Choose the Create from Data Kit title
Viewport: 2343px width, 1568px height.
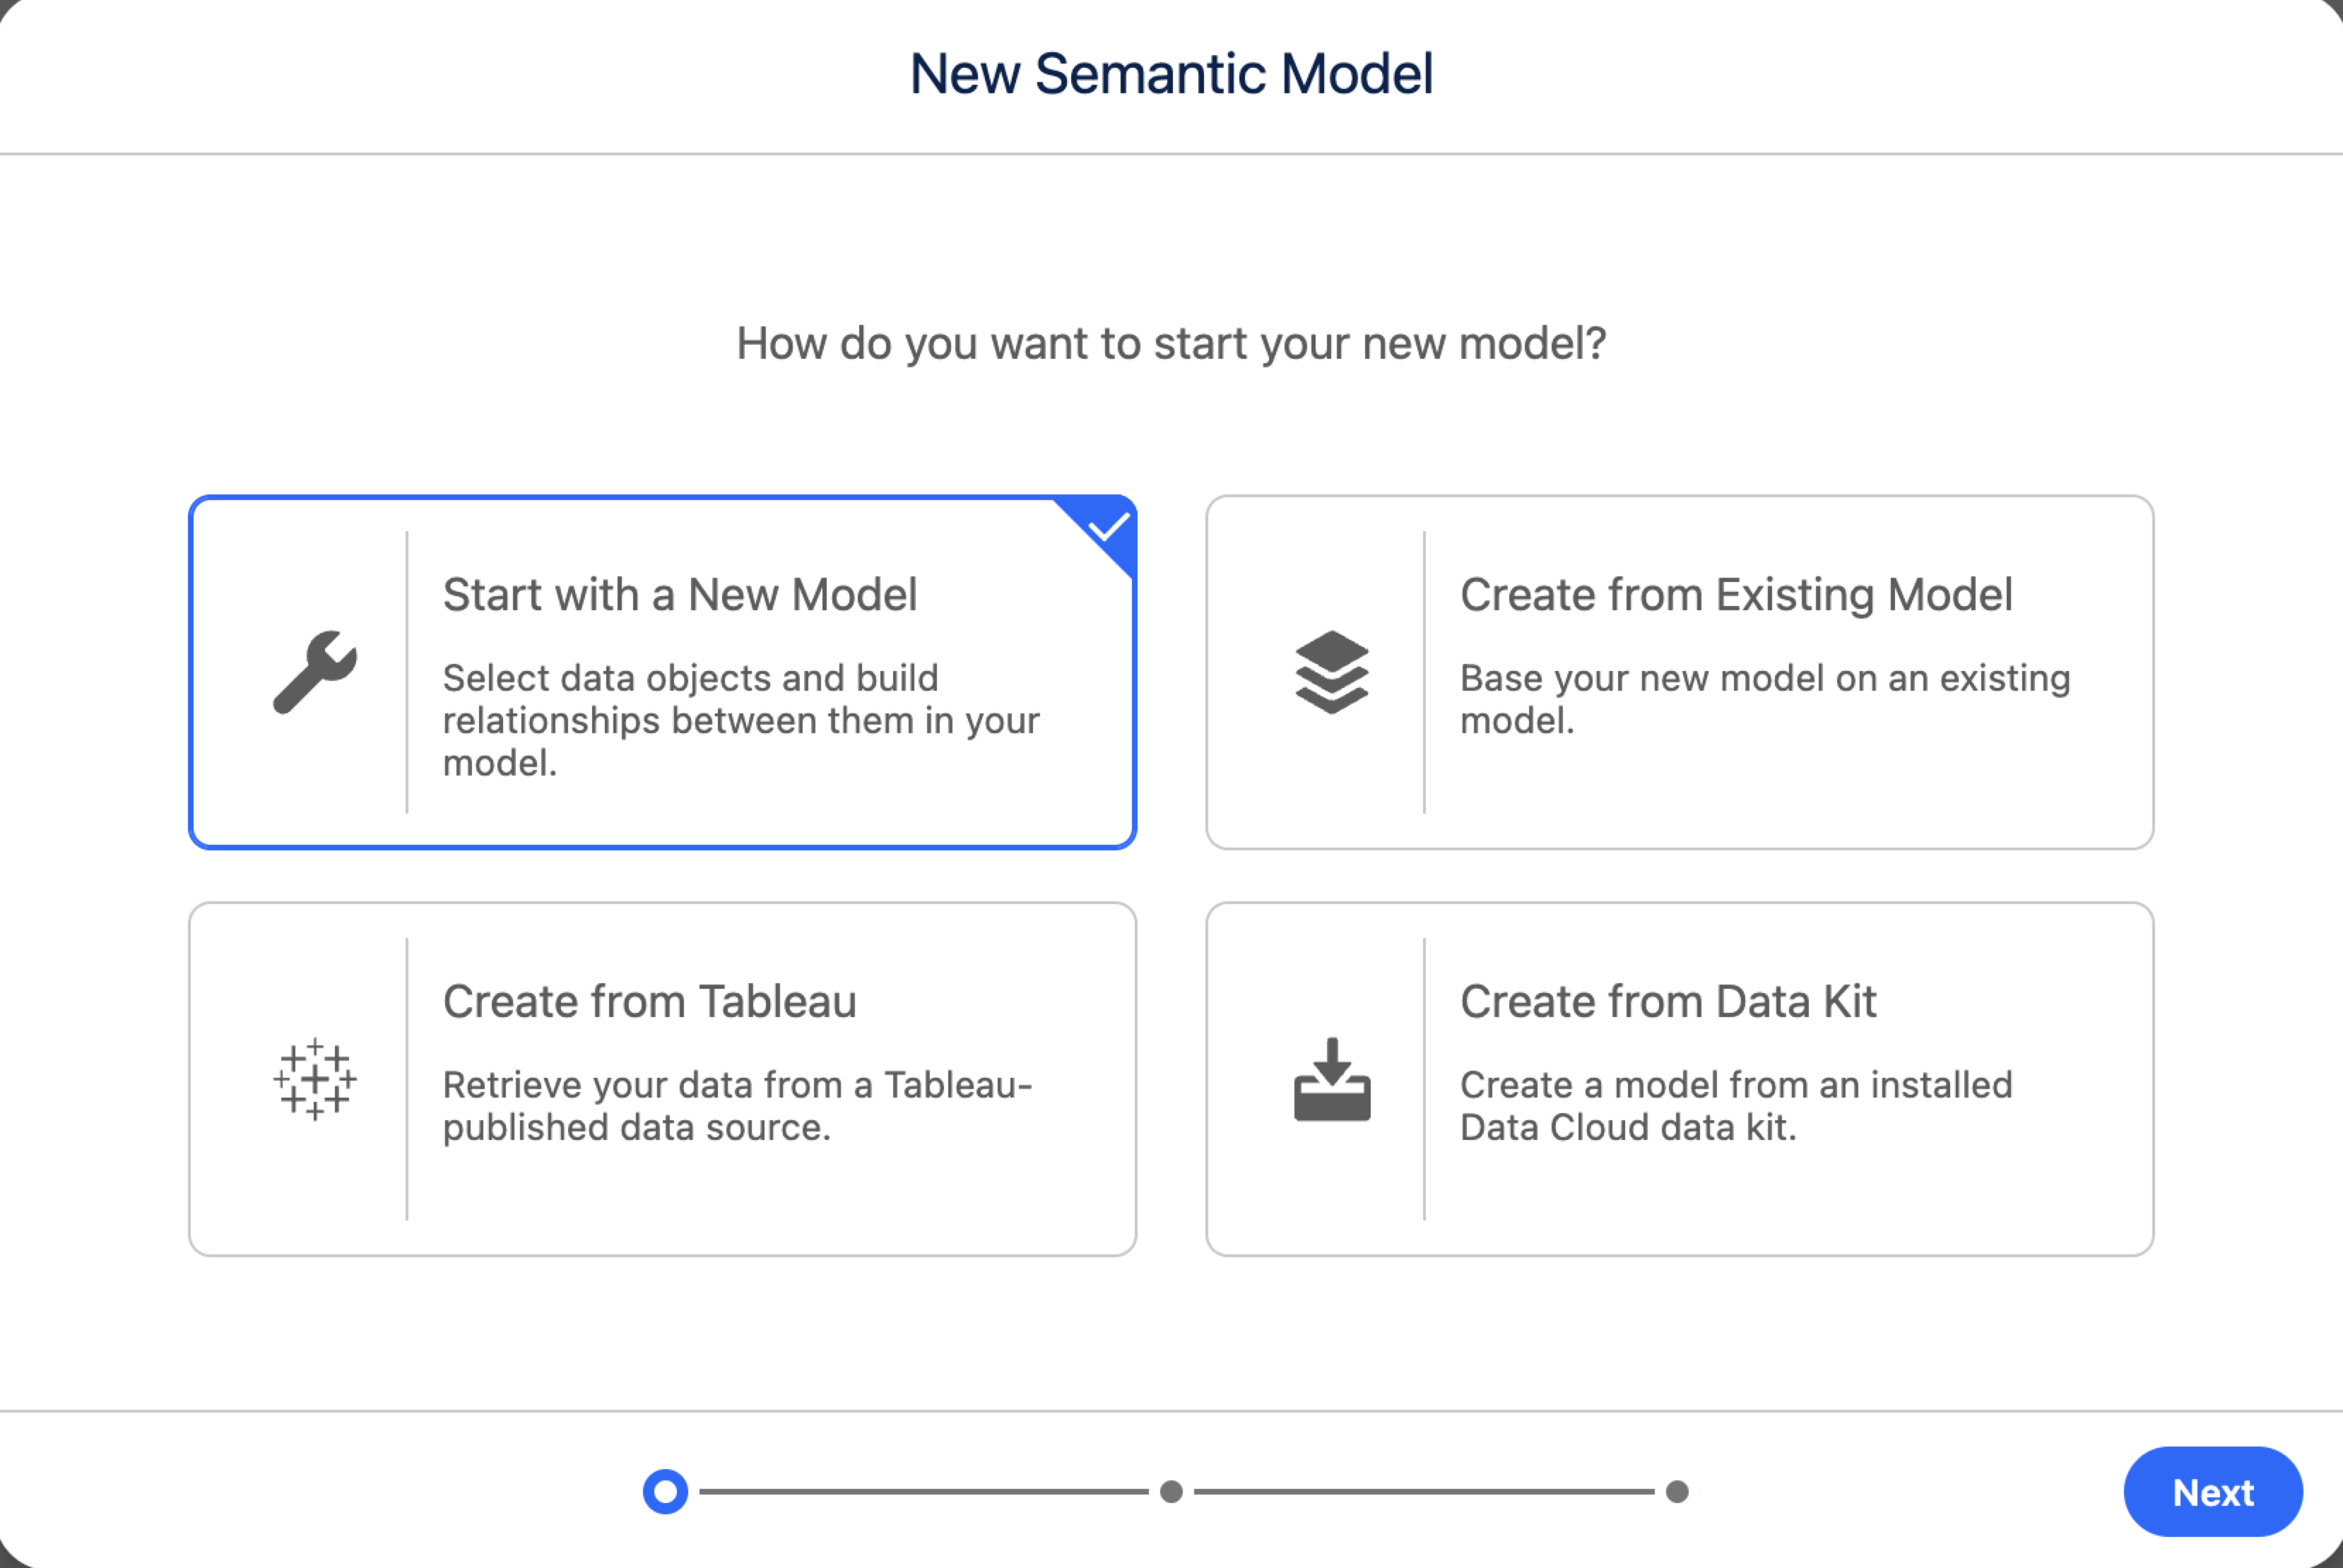[1668, 1002]
